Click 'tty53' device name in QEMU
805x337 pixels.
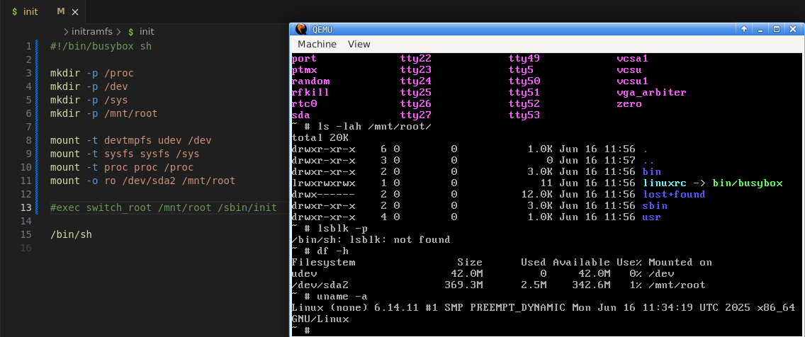(x=524, y=115)
